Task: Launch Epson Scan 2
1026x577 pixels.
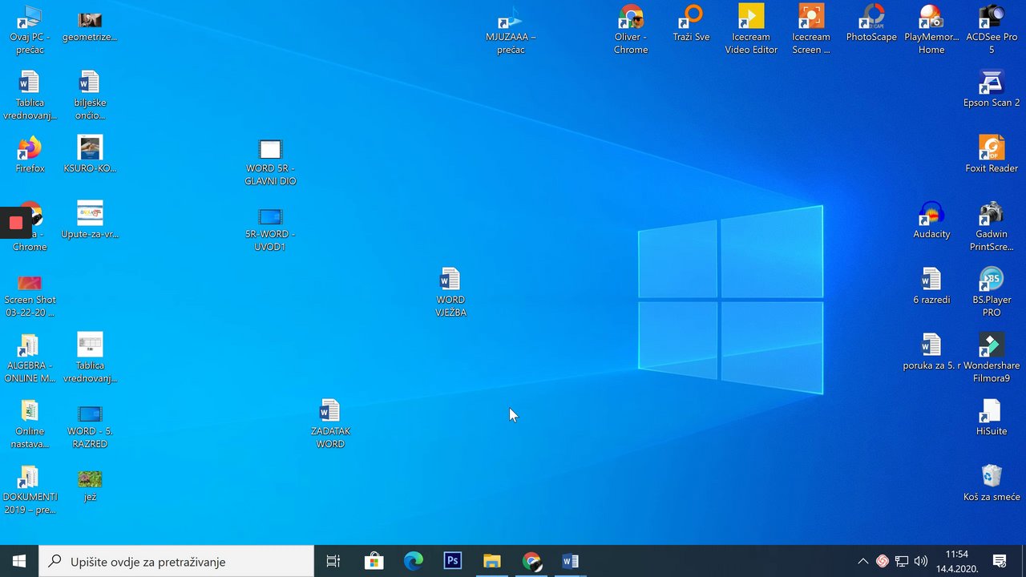Action: tap(992, 83)
